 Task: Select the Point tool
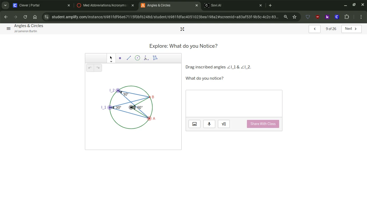click(120, 58)
